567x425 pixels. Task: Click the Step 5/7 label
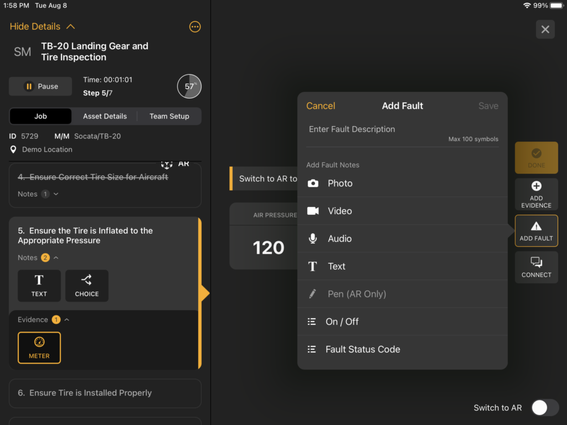click(x=97, y=93)
